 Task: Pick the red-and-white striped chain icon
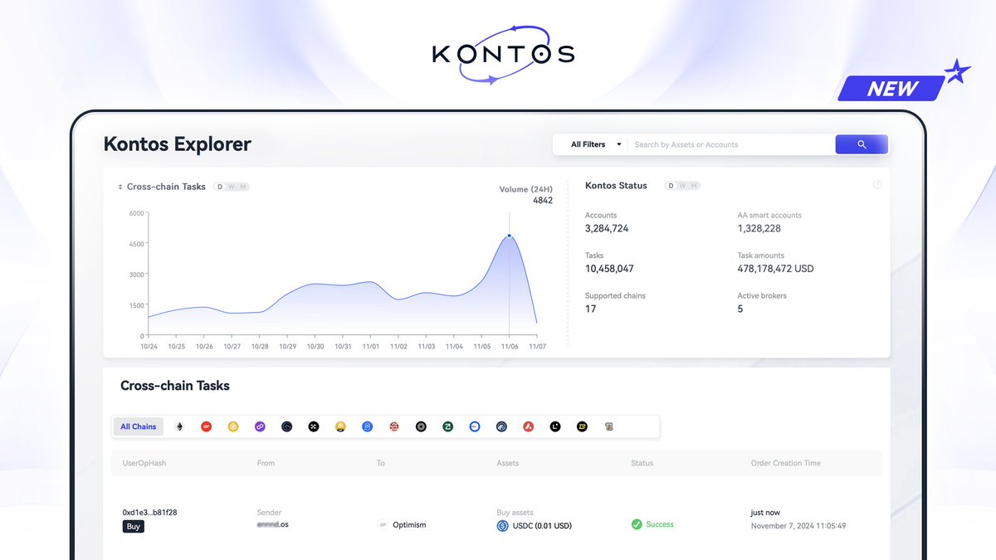[x=394, y=426]
